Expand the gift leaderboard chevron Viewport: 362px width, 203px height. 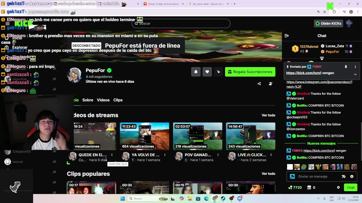(x=322, y=58)
